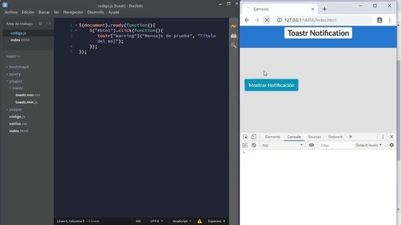401x225 pixels.
Task: Activate the DevTools inspect element picker
Action: click(x=245, y=137)
